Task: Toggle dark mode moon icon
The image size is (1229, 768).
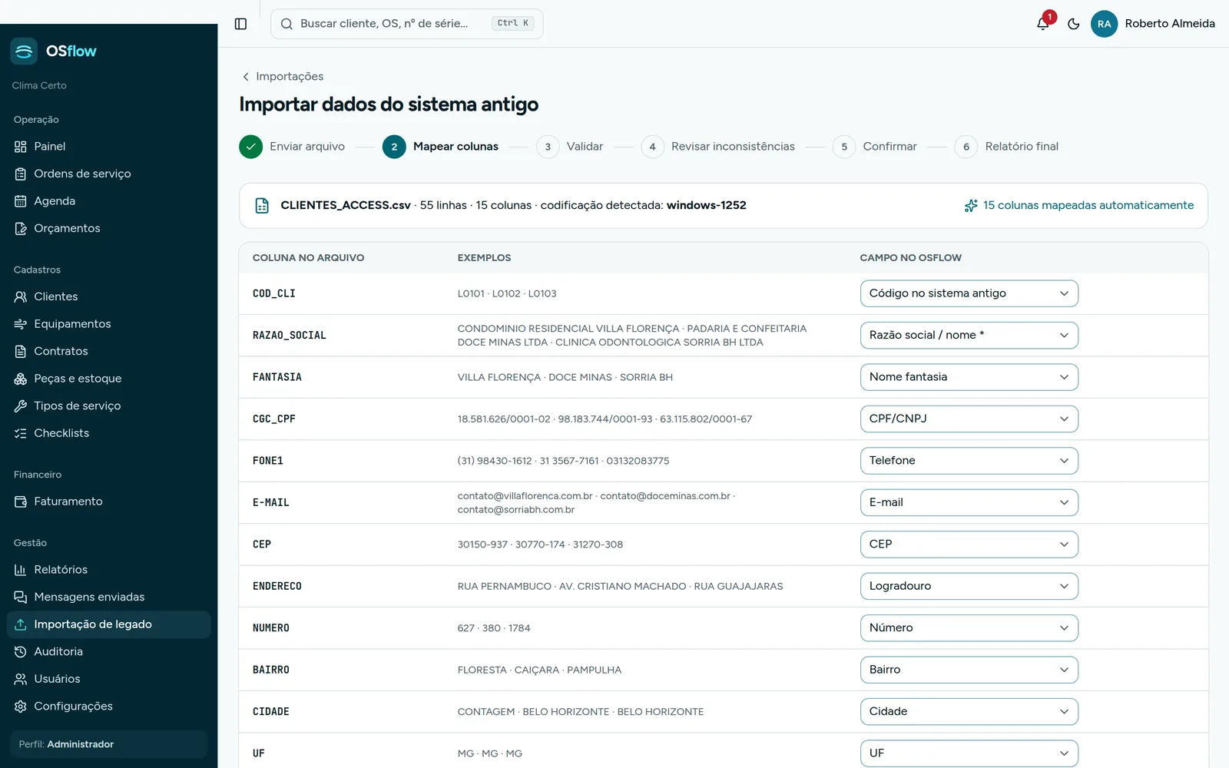Action: point(1074,24)
